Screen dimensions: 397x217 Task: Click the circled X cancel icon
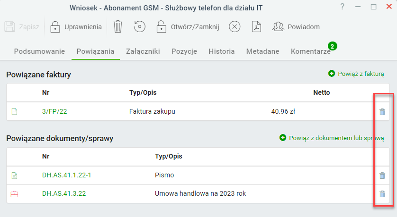pos(235,27)
